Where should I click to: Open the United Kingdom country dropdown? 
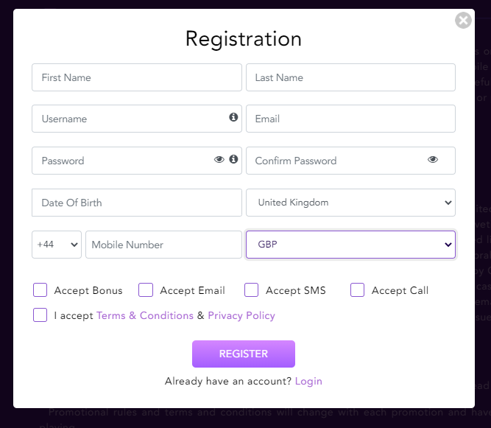(350, 203)
